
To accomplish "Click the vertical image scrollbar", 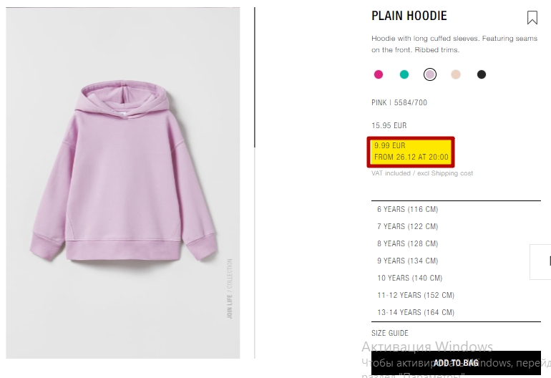I will point(255,77).
